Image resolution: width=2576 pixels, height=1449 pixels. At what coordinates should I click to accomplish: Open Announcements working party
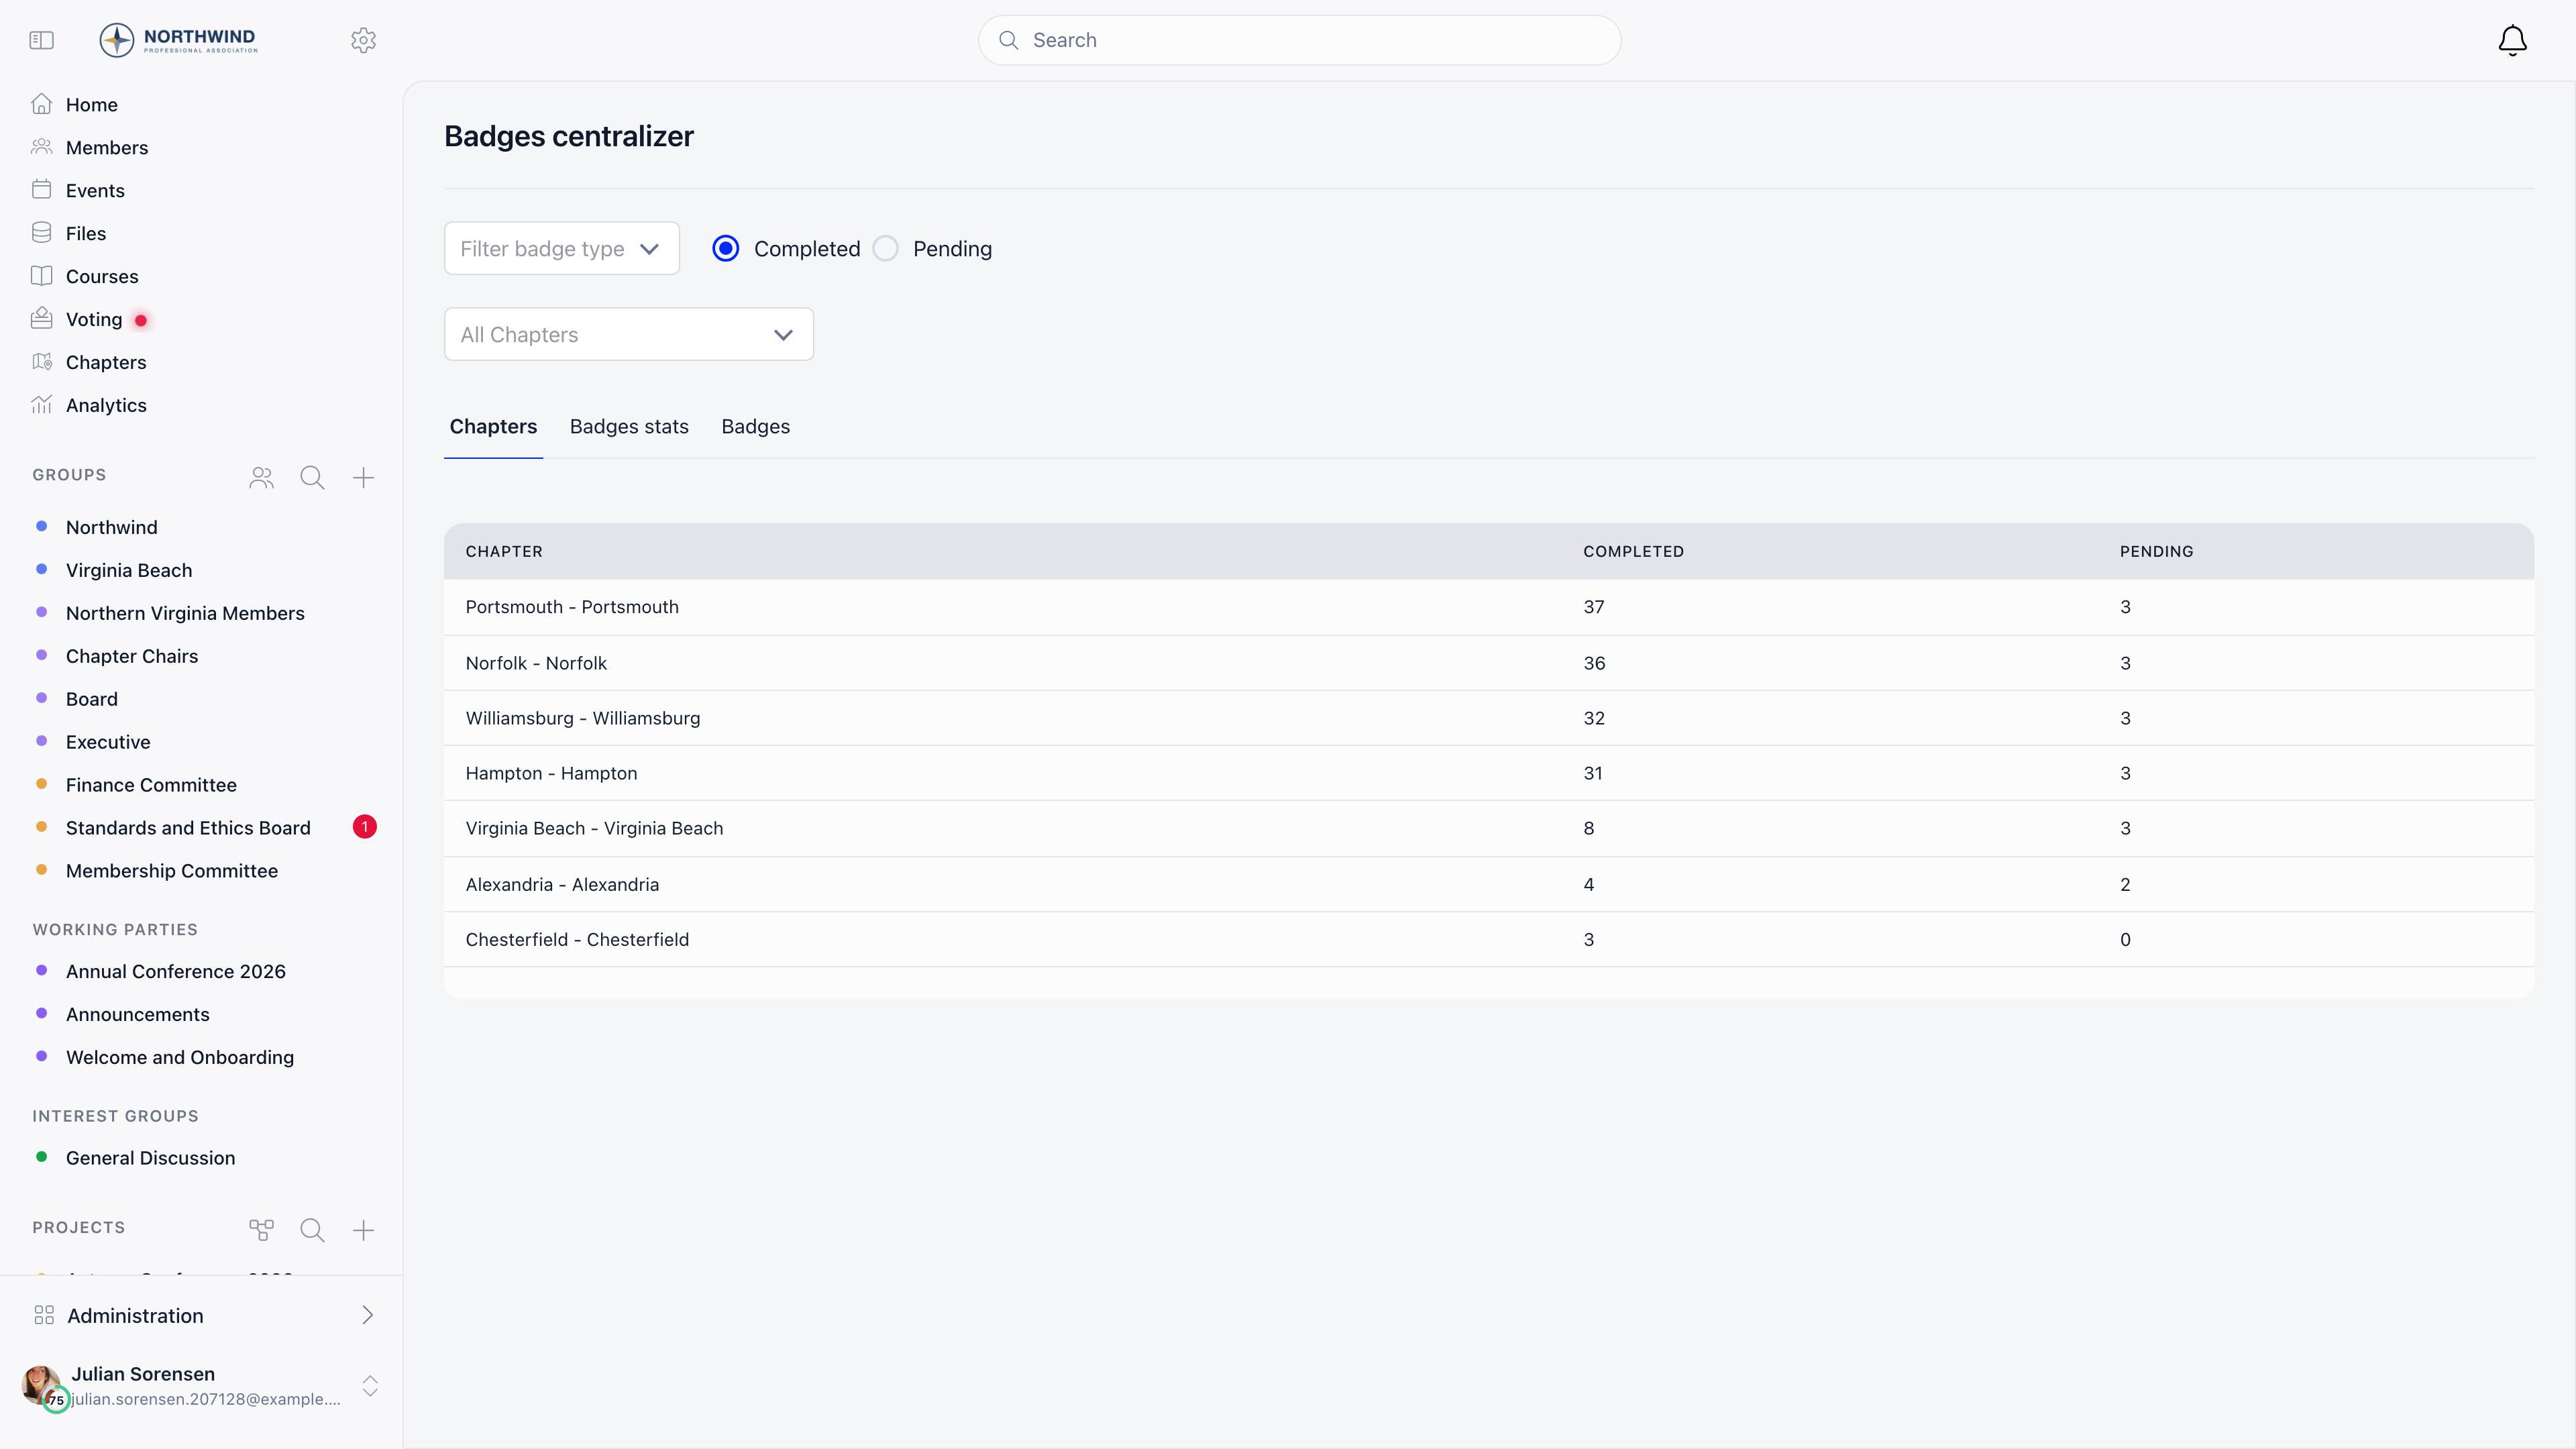138,1014
